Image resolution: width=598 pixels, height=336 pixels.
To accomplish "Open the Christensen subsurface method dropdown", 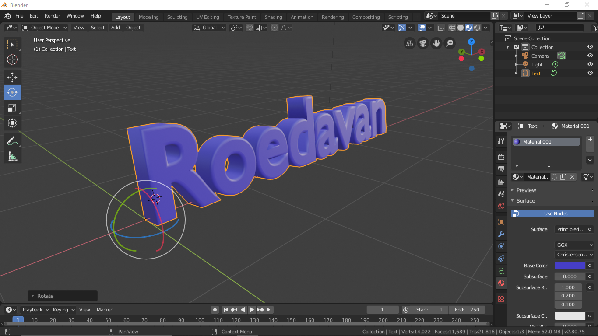I will pyautogui.click(x=574, y=255).
